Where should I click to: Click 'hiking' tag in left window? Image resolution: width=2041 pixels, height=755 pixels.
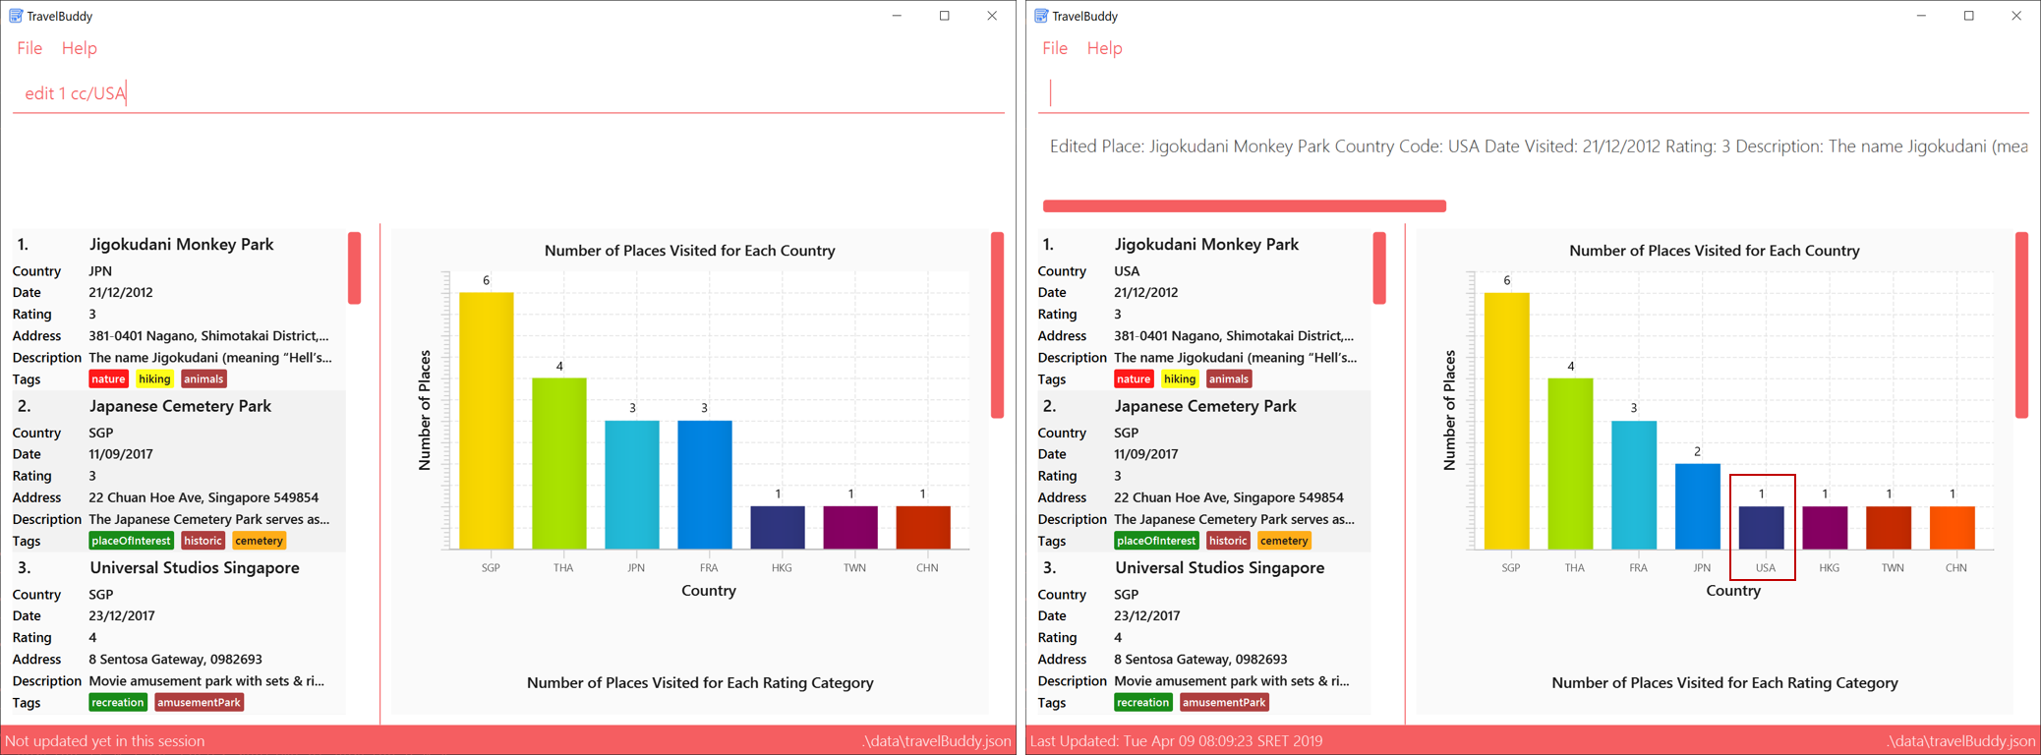[154, 379]
